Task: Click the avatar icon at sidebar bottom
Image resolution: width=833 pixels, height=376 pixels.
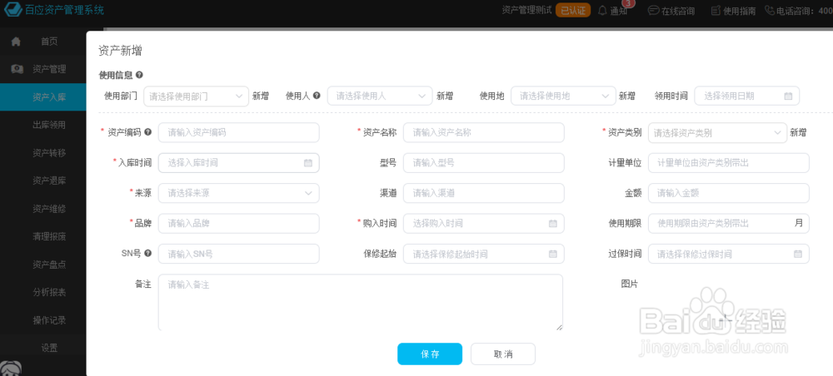Action: [x=11, y=369]
